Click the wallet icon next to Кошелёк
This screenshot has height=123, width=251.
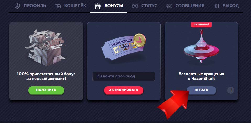58,6
